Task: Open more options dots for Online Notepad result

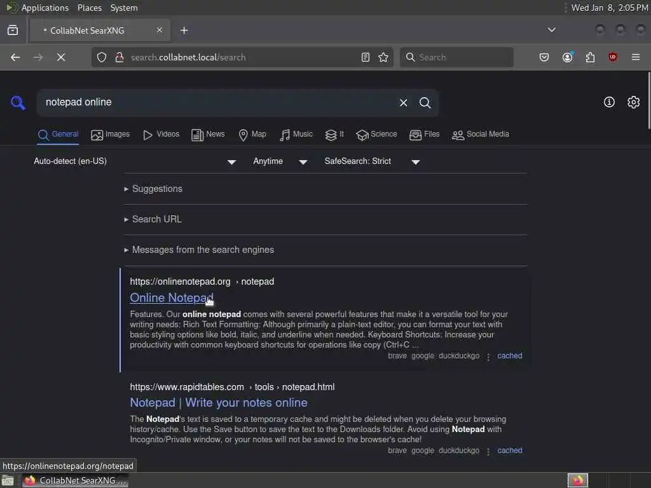Action: pos(488,357)
